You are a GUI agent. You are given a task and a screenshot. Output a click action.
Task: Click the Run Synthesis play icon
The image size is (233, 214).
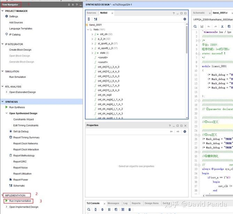7,107
